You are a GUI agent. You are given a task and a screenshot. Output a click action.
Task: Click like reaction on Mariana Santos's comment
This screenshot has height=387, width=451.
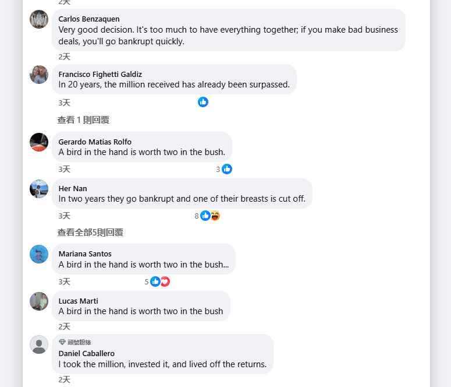pyautogui.click(x=155, y=282)
